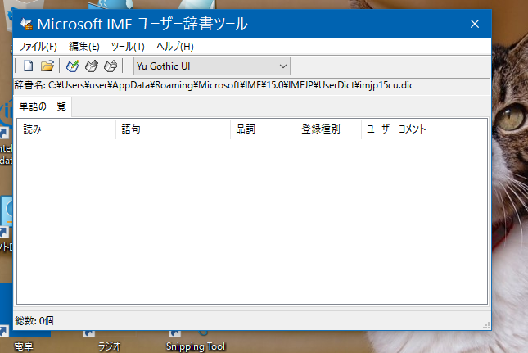The width and height of the screenshot is (528, 353).
Task: Open the ツール(T) menu
Action: [128, 47]
